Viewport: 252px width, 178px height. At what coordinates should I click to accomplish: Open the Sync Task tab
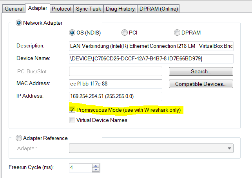pyautogui.click(x=89, y=9)
